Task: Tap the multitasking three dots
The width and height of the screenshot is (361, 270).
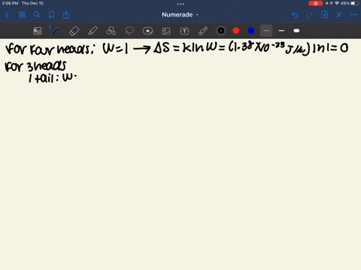Action: click(180, 4)
